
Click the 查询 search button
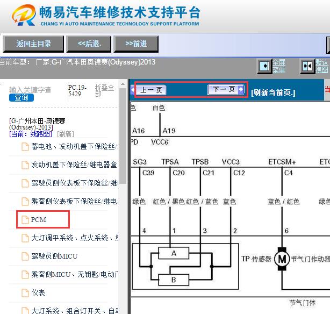(x=21, y=97)
